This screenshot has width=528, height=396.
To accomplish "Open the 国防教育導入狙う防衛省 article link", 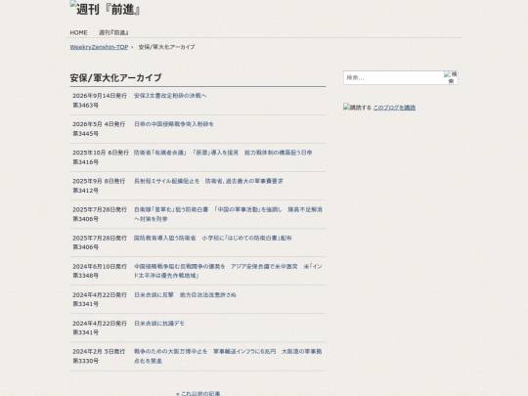I will (x=213, y=238).
